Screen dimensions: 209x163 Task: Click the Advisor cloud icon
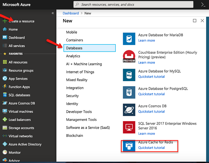pyautogui.click(x=5, y=160)
